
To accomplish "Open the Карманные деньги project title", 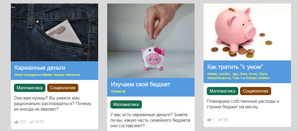I will [x=40, y=68].
